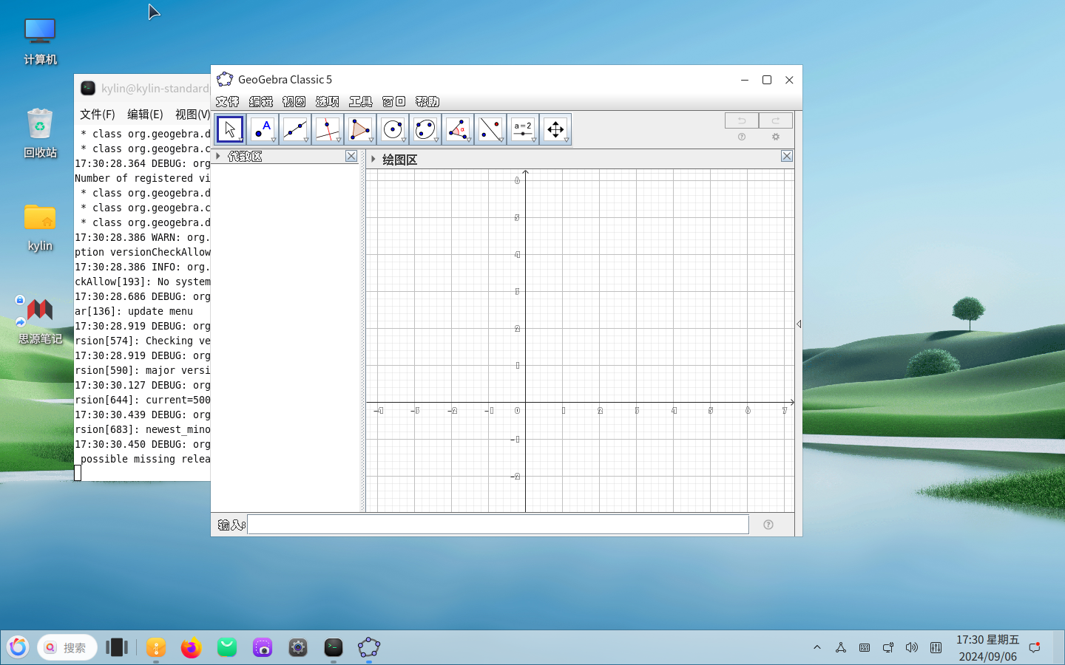1065x665 pixels.
Task: Open the gear settings app in taskbar
Action: pyautogui.click(x=298, y=648)
